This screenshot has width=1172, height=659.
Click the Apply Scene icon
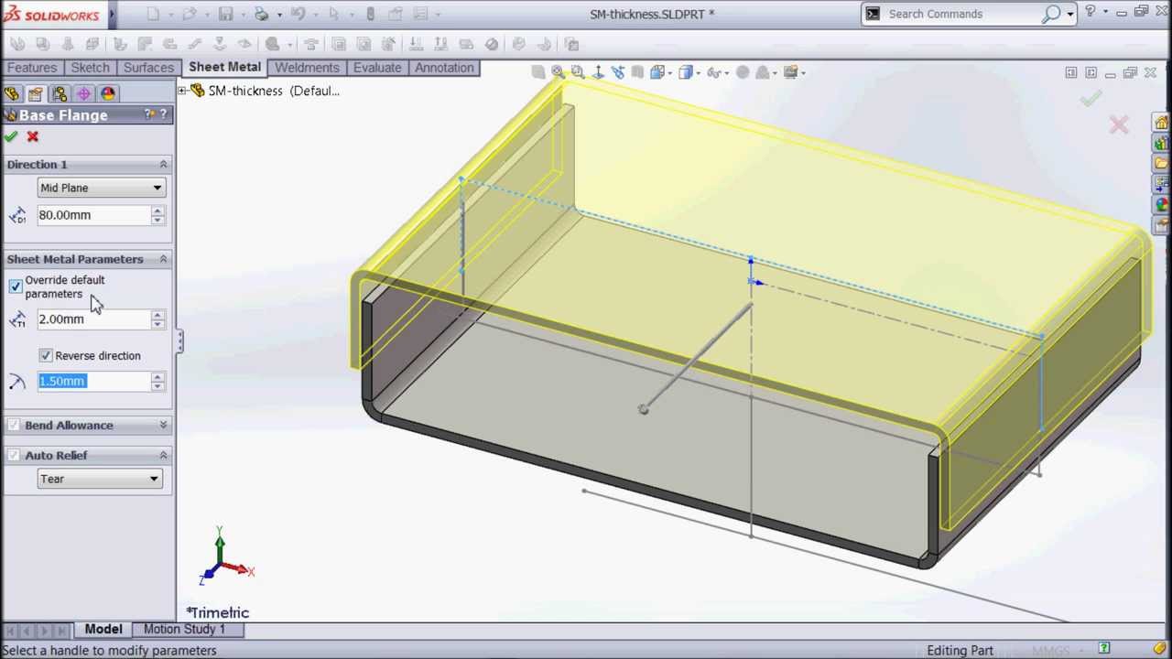pos(763,72)
